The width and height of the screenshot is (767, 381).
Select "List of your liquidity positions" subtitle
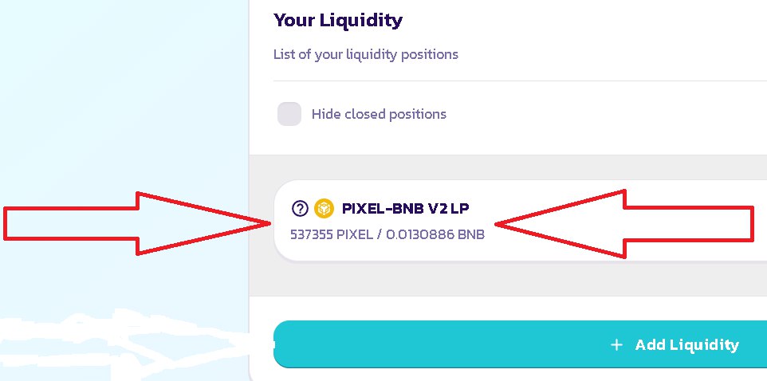tap(365, 54)
